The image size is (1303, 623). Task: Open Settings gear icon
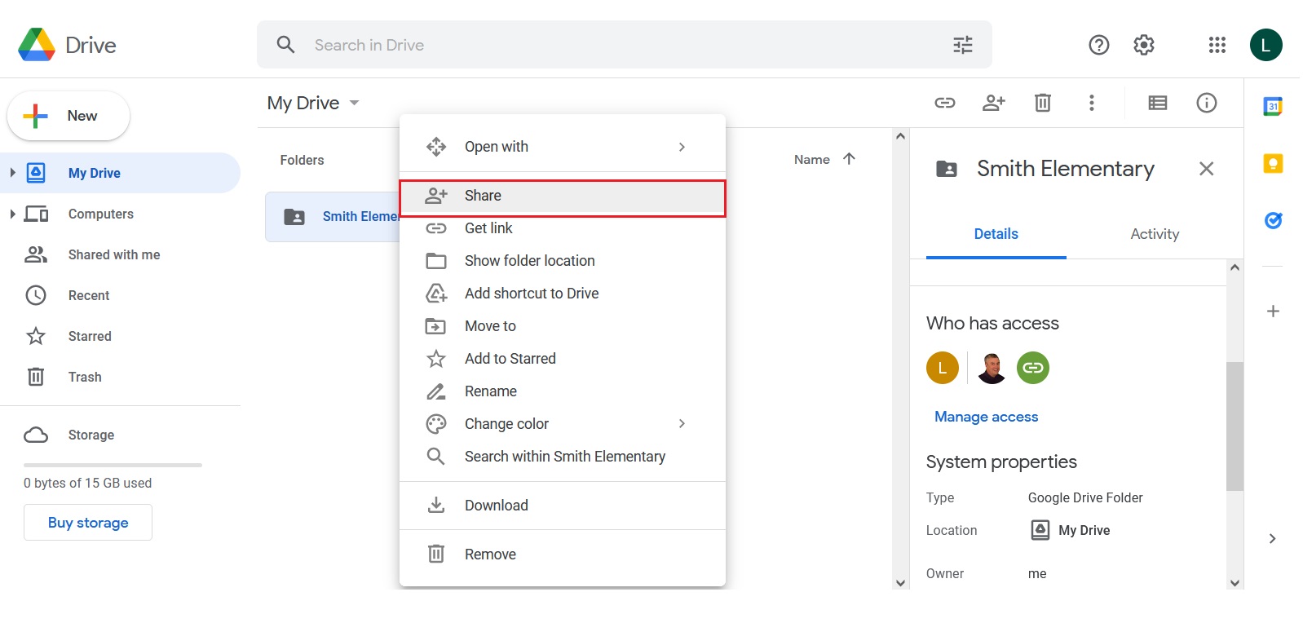1144,45
